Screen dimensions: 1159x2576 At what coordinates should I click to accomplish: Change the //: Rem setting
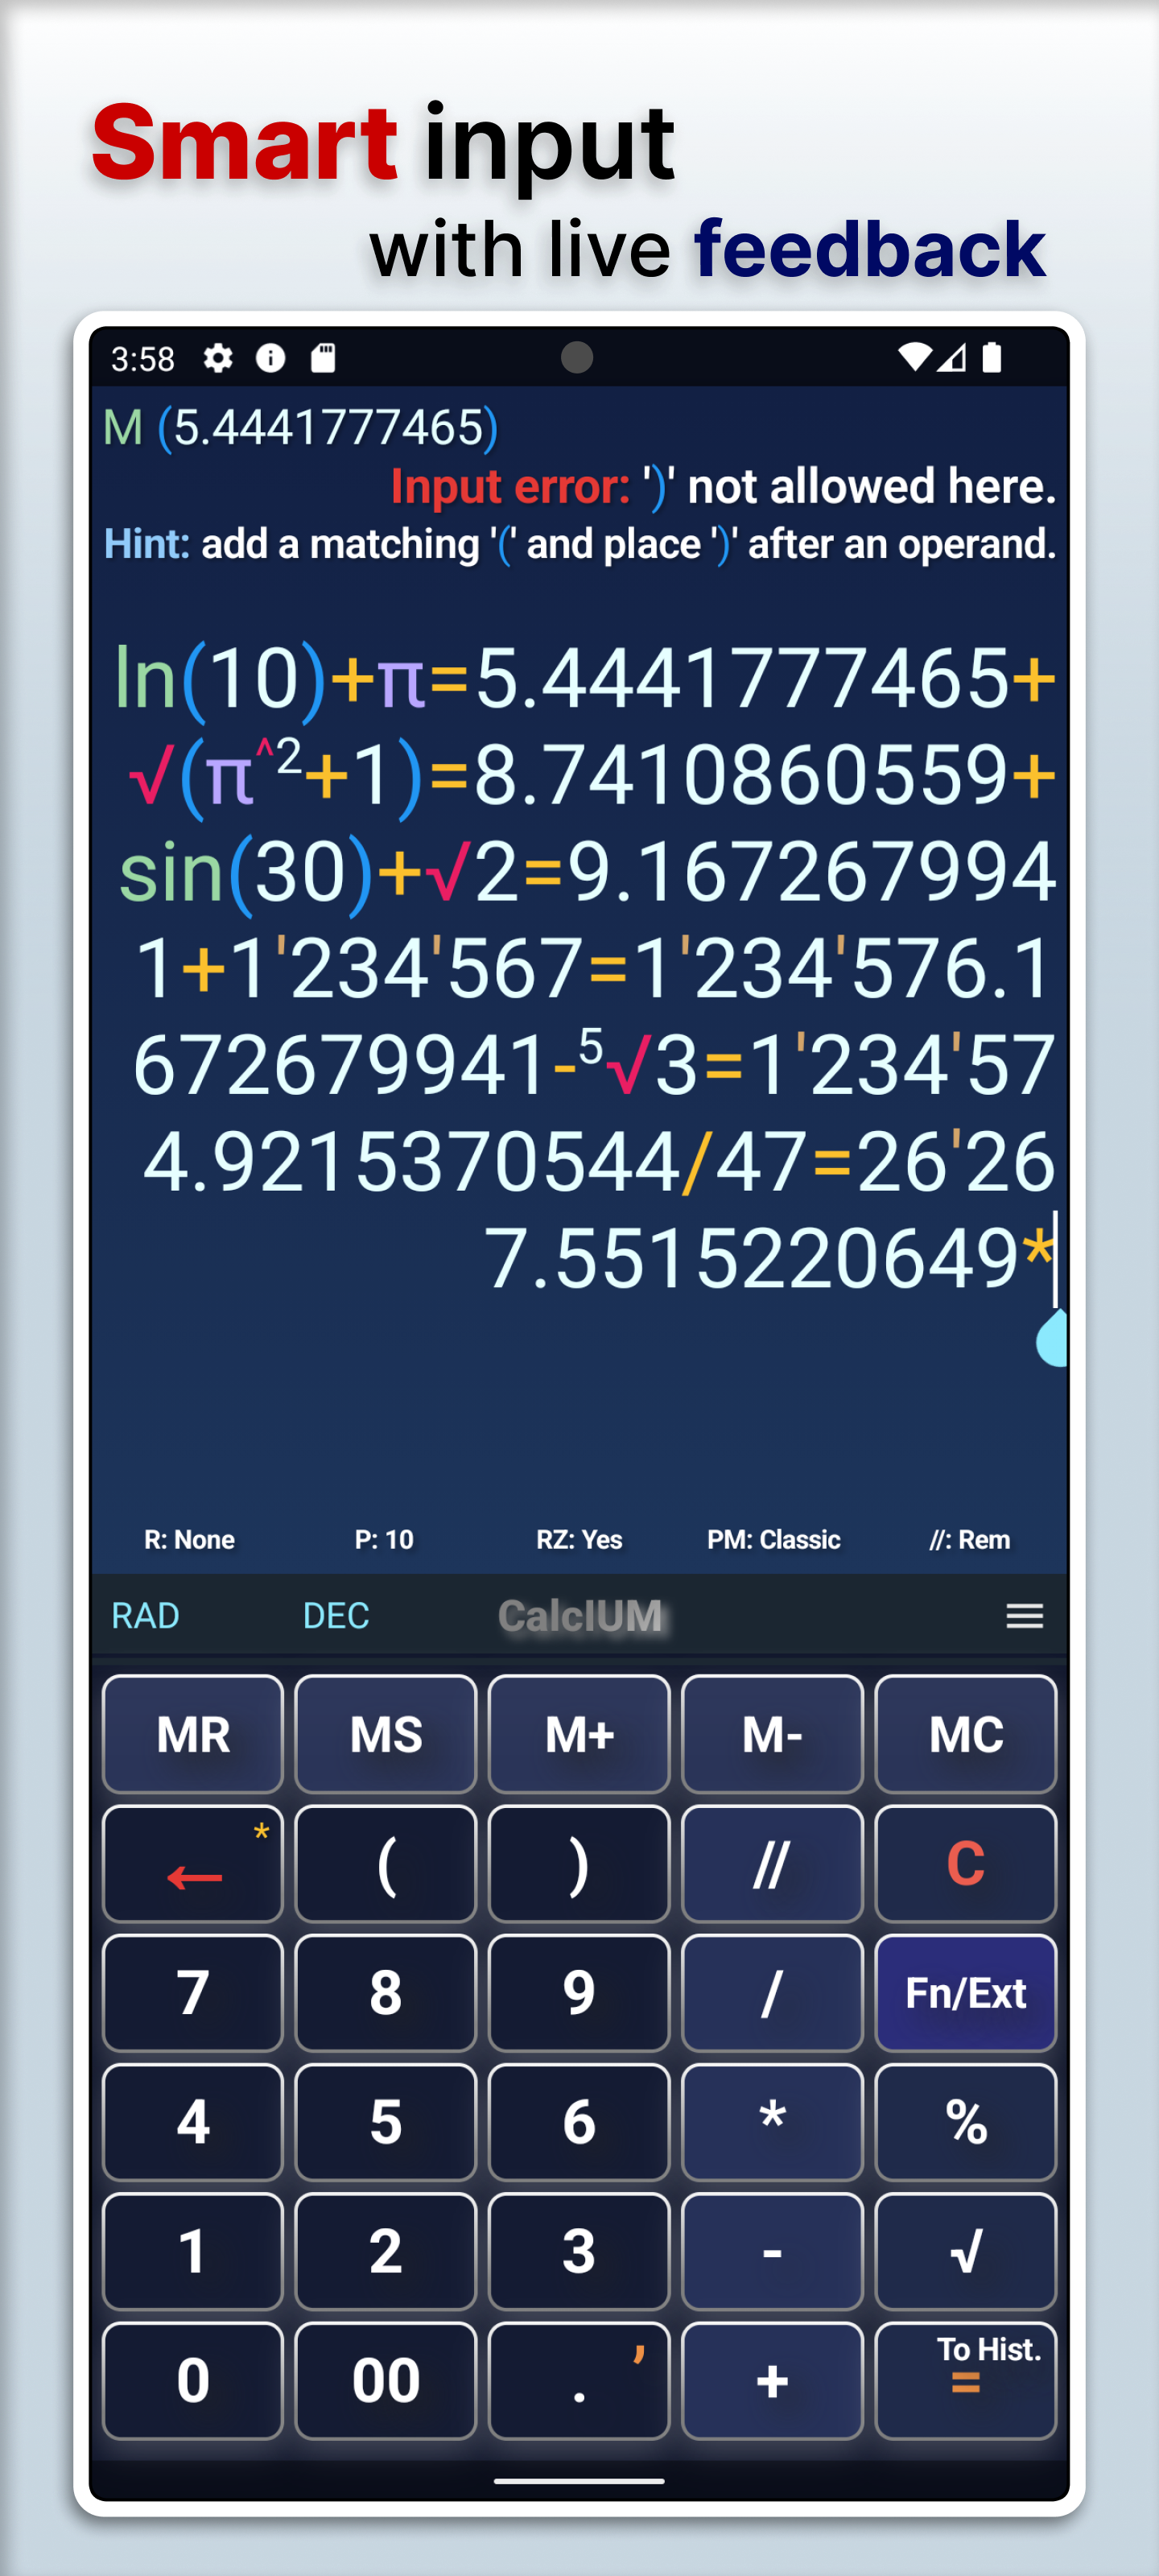(969, 1539)
